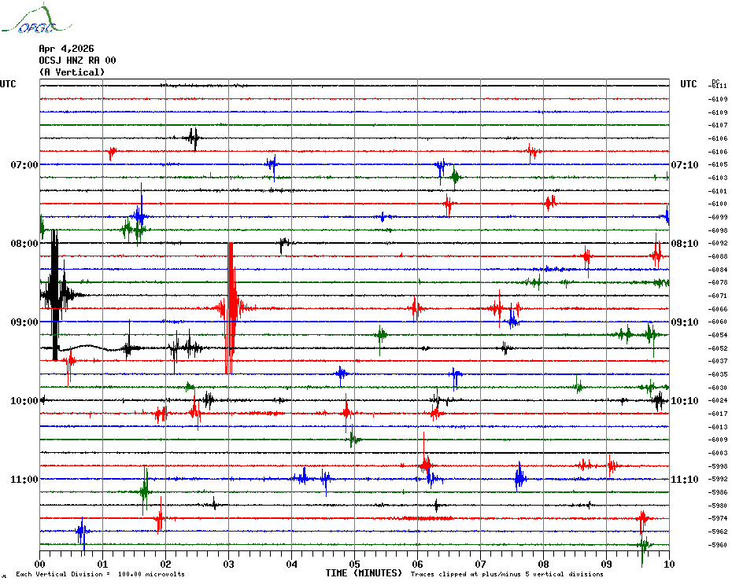
Task: Select the 07:00 time label on left axis
Action: tap(24, 165)
